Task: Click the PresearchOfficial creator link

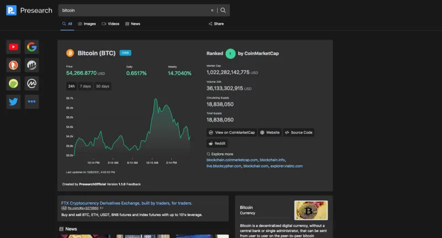Action: (x=92, y=185)
